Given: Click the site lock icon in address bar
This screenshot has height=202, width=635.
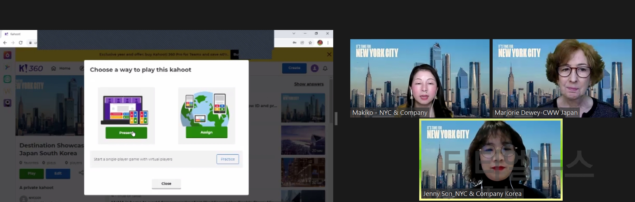Looking at the screenshot, I should (30, 43).
